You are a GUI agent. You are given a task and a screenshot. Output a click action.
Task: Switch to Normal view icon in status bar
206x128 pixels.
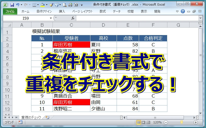coord(139,122)
